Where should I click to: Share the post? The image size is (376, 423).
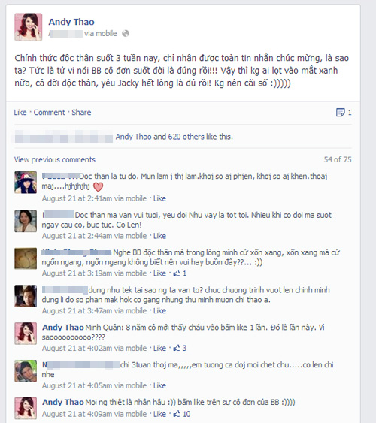point(81,112)
